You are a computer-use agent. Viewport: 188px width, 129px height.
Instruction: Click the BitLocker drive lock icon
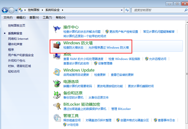point(57,106)
